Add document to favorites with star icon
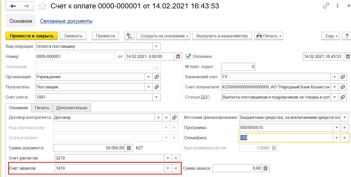 pyautogui.click(x=42, y=6)
